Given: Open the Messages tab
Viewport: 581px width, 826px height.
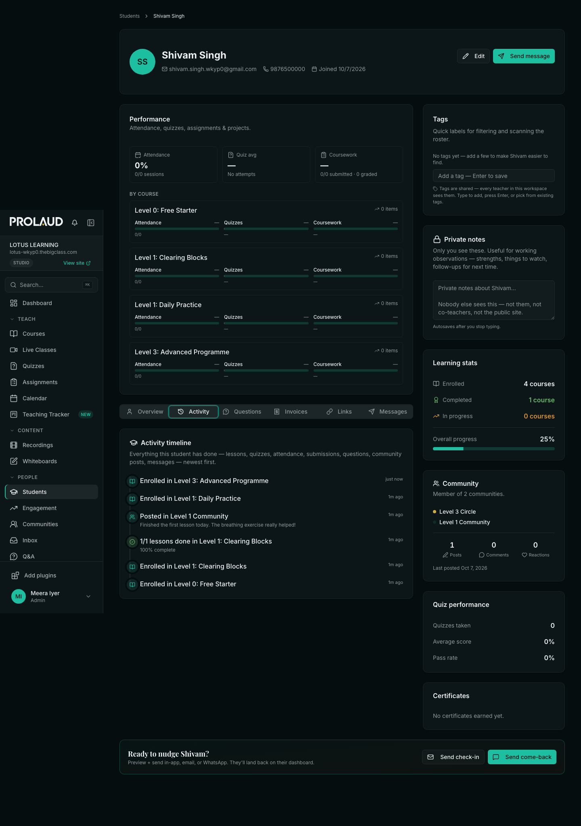Looking at the screenshot, I should [x=387, y=412].
